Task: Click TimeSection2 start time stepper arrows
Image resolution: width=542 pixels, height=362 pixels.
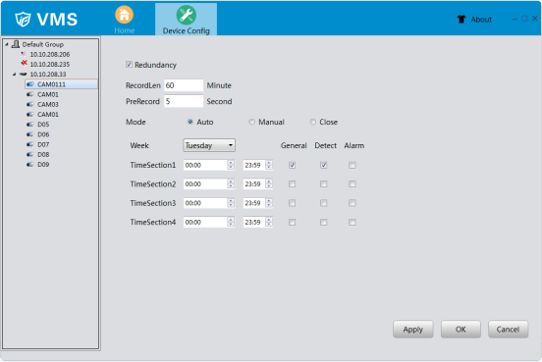Action: (x=231, y=184)
